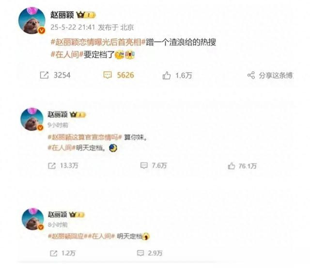
Task: Open comments on third post showing 2.9万
Action: point(140,253)
